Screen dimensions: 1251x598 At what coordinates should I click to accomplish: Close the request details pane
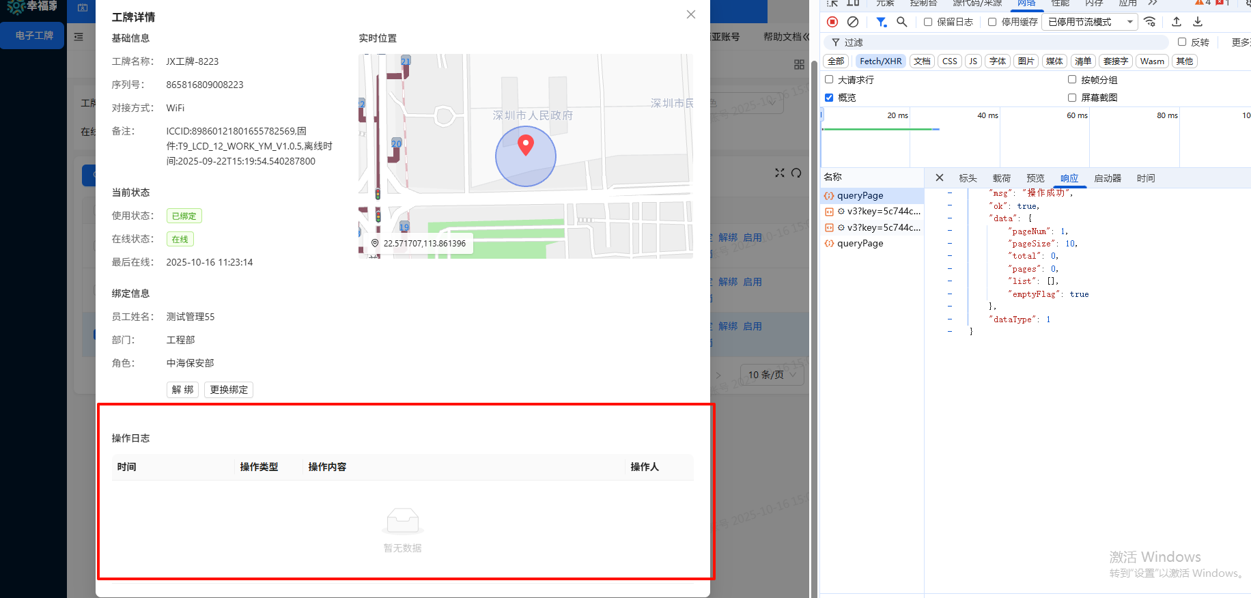(x=940, y=177)
